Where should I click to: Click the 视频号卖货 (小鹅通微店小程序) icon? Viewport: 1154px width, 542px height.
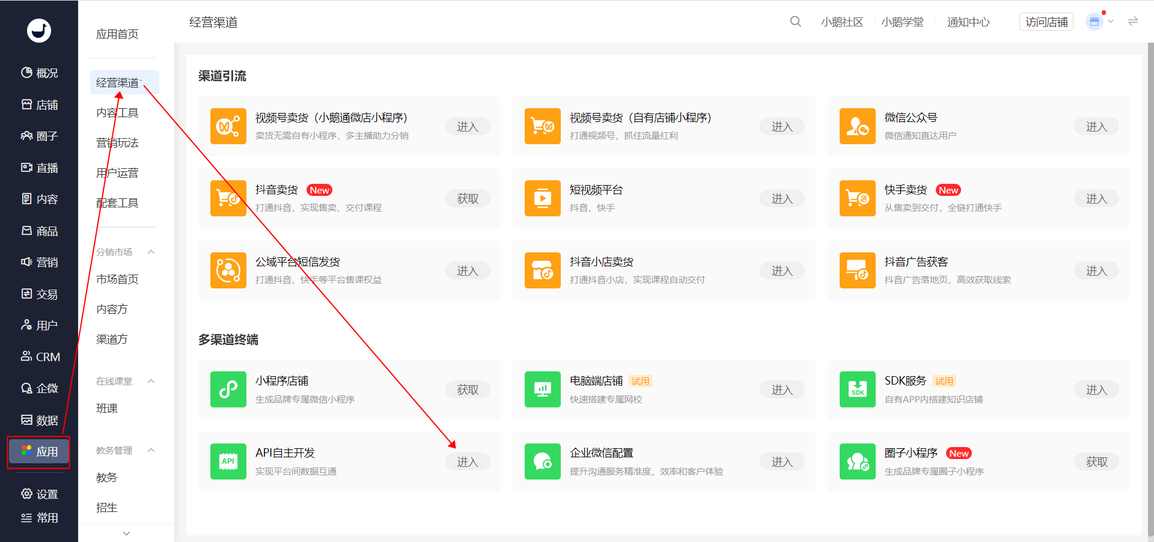click(x=228, y=126)
